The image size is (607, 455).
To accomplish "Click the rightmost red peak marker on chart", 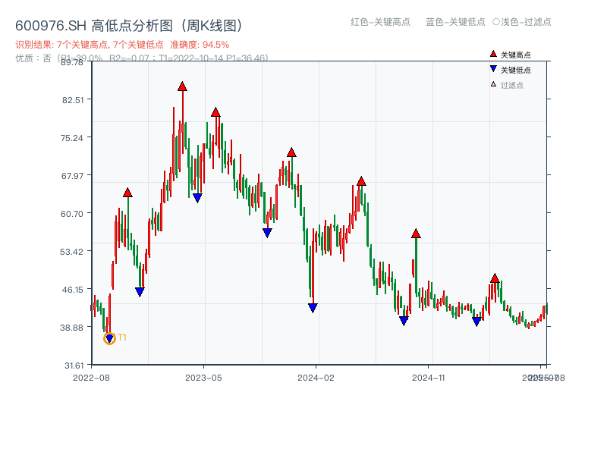I will click(x=494, y=278).
